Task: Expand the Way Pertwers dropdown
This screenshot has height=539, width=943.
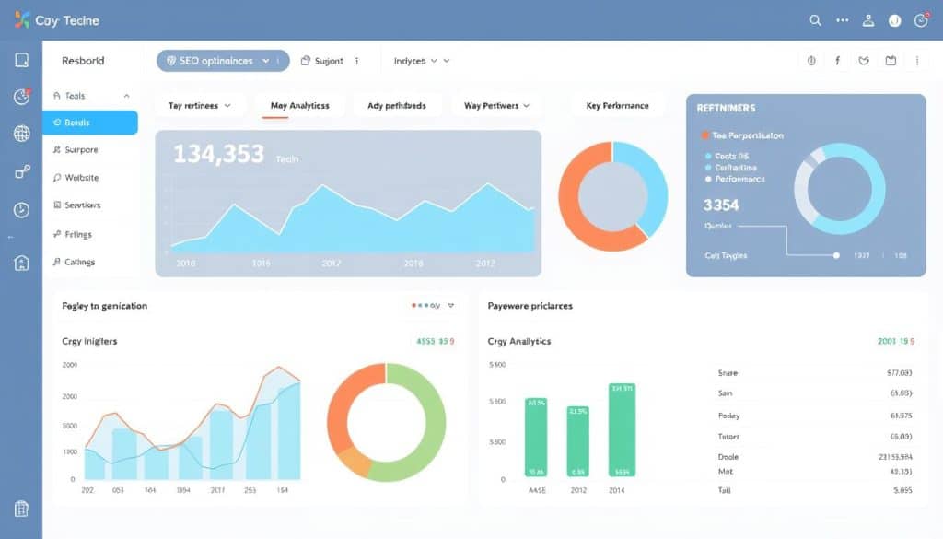Action: 496,105
